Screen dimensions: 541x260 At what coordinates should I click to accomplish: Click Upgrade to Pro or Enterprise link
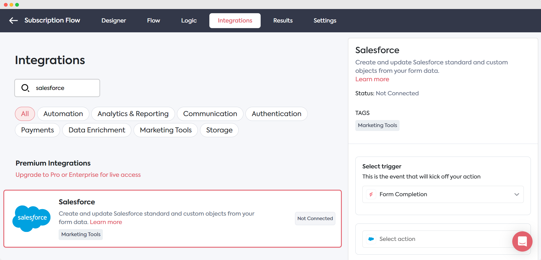tap(78, 175)
